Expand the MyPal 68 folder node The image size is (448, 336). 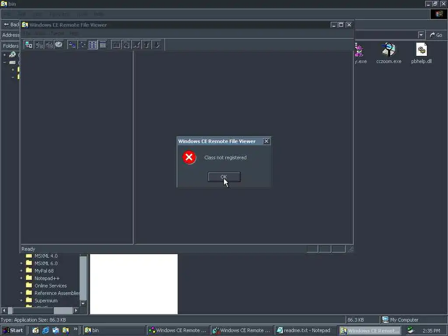[21, 270]
